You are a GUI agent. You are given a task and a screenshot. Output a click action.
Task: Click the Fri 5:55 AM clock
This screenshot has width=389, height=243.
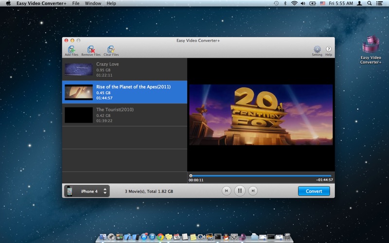pos(341,3)
